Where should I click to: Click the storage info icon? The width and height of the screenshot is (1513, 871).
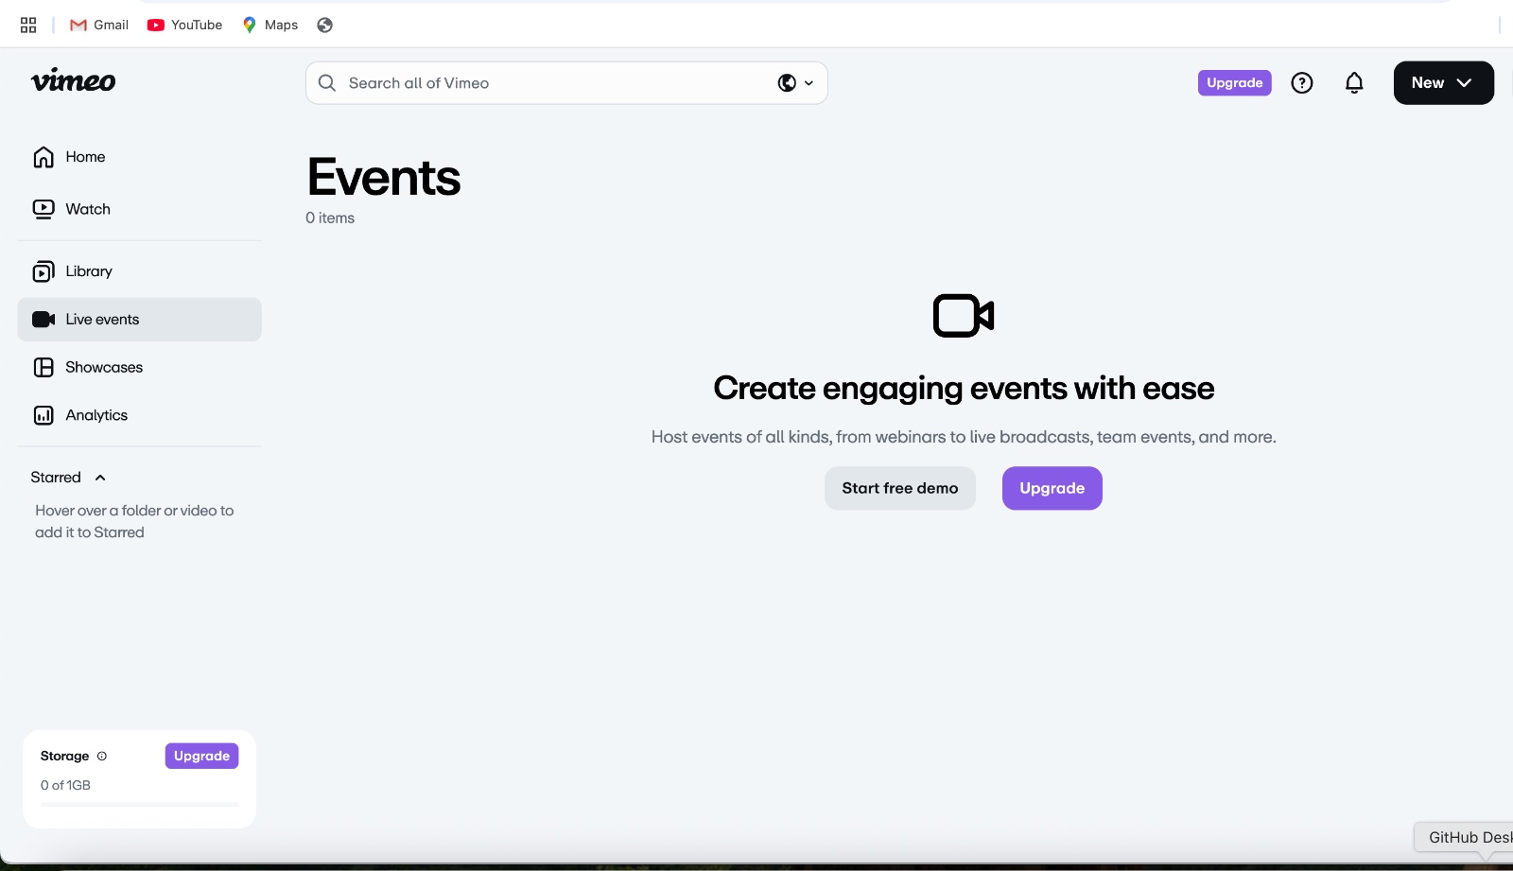pyautogui.click(x=102, y=756)
